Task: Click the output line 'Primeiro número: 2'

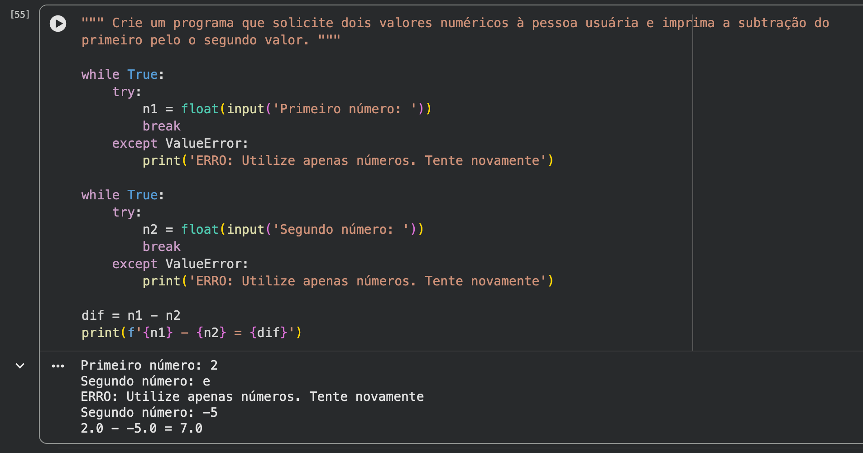Action: point(149,365)
